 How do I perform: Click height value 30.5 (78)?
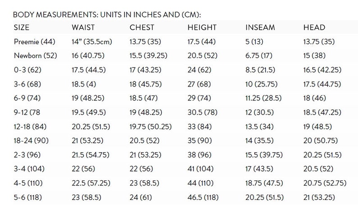(x=202, y=113)
